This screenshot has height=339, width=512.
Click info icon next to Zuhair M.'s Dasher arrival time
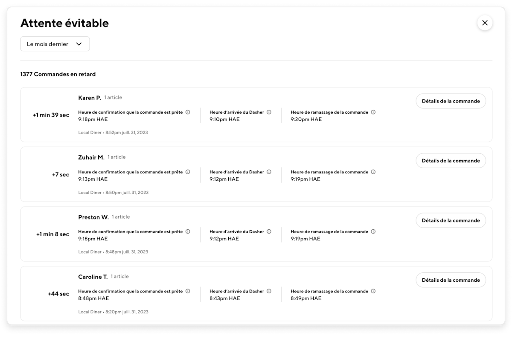[269, 172]
